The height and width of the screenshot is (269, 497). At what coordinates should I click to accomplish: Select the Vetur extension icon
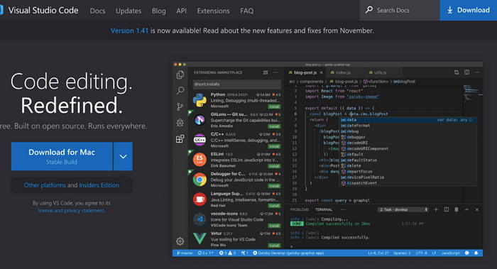200,238
